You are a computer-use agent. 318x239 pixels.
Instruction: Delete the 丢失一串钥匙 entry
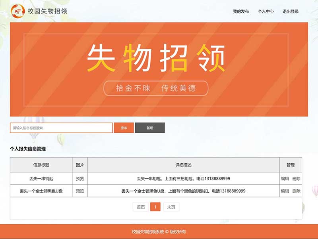pos(297,179)
